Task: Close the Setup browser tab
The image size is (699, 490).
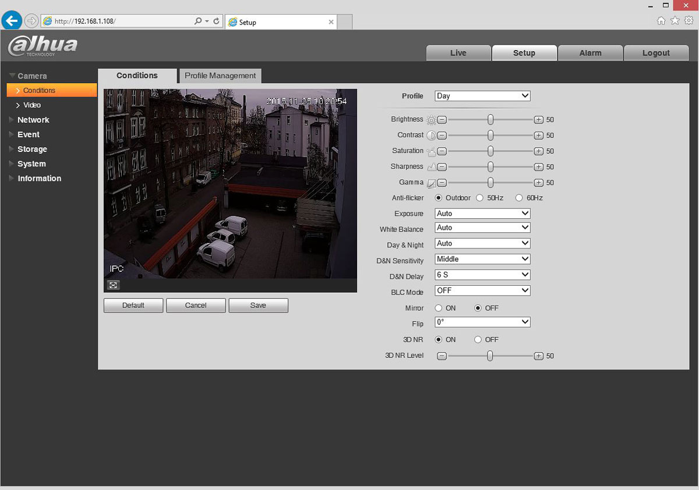Action: tap(331, 22)
